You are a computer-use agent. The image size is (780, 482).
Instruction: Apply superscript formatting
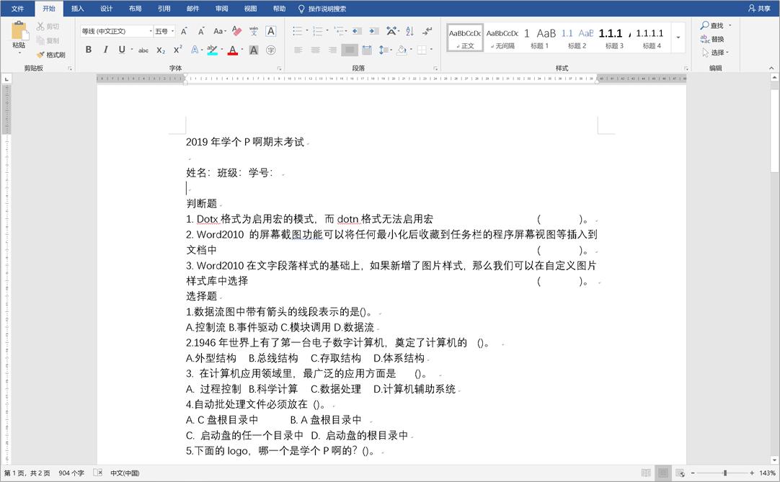[x=176, y=49]
